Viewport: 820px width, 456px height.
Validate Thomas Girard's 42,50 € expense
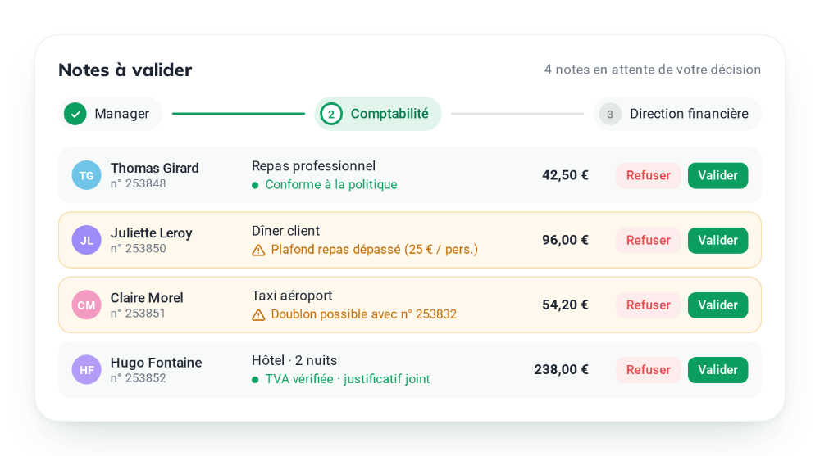(717, 175)
